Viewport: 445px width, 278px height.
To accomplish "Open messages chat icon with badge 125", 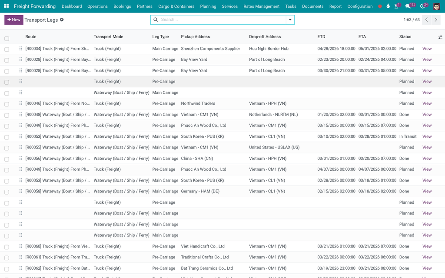I will [410, 6].
